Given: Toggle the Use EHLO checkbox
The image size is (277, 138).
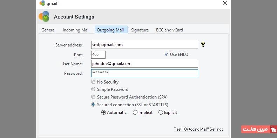Looking at the screenshot, I should 166,55.
